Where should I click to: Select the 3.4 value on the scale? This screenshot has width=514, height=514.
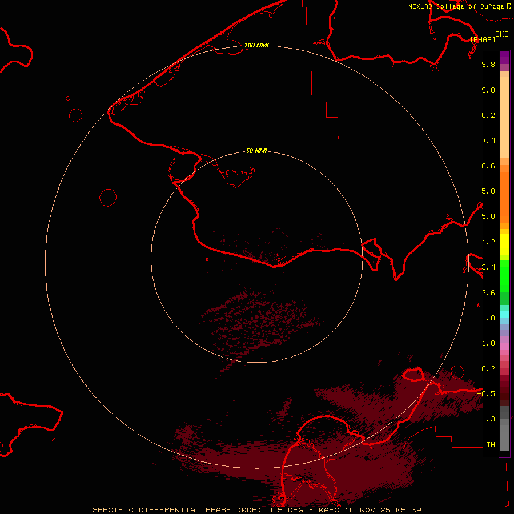488,267
